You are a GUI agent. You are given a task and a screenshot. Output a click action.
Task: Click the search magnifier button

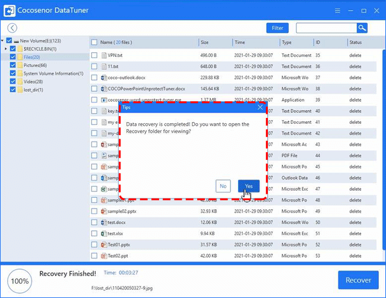coord(362,28)
